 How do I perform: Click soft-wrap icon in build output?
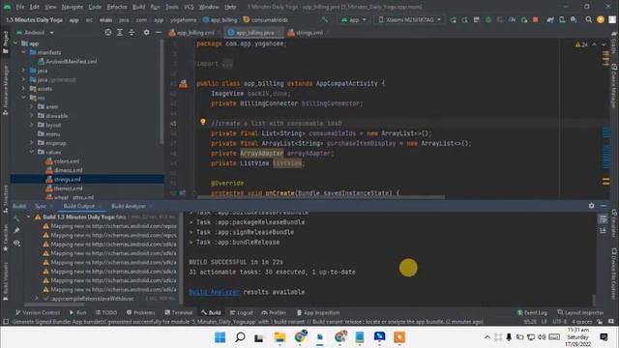603,219
